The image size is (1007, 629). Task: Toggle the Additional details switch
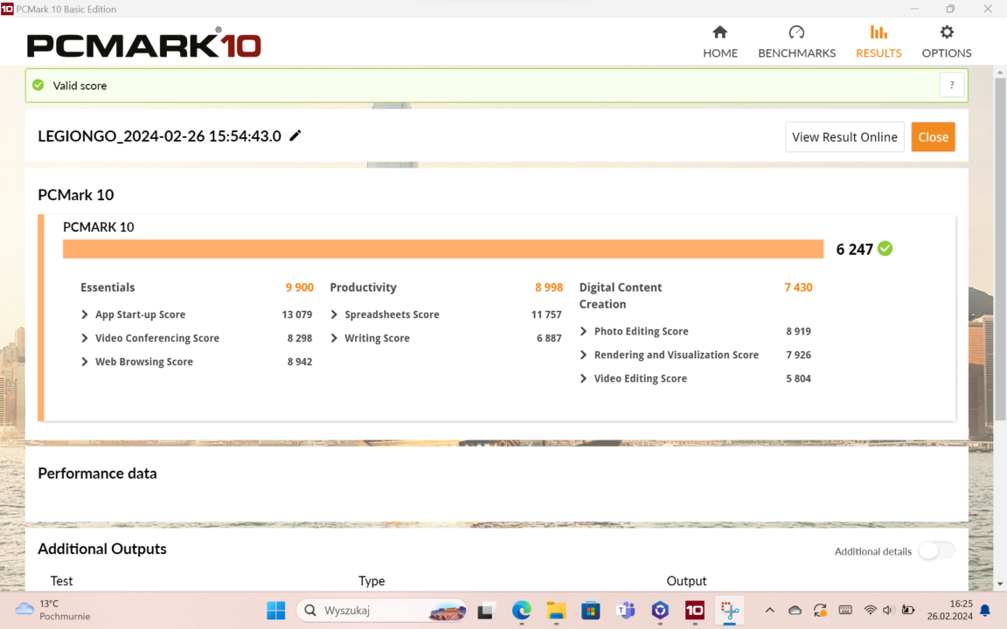(x=936, y=550)
